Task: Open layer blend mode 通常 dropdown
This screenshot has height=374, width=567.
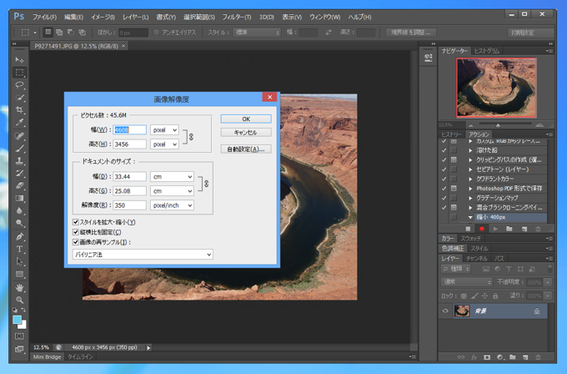Action: tap(466, 282)
